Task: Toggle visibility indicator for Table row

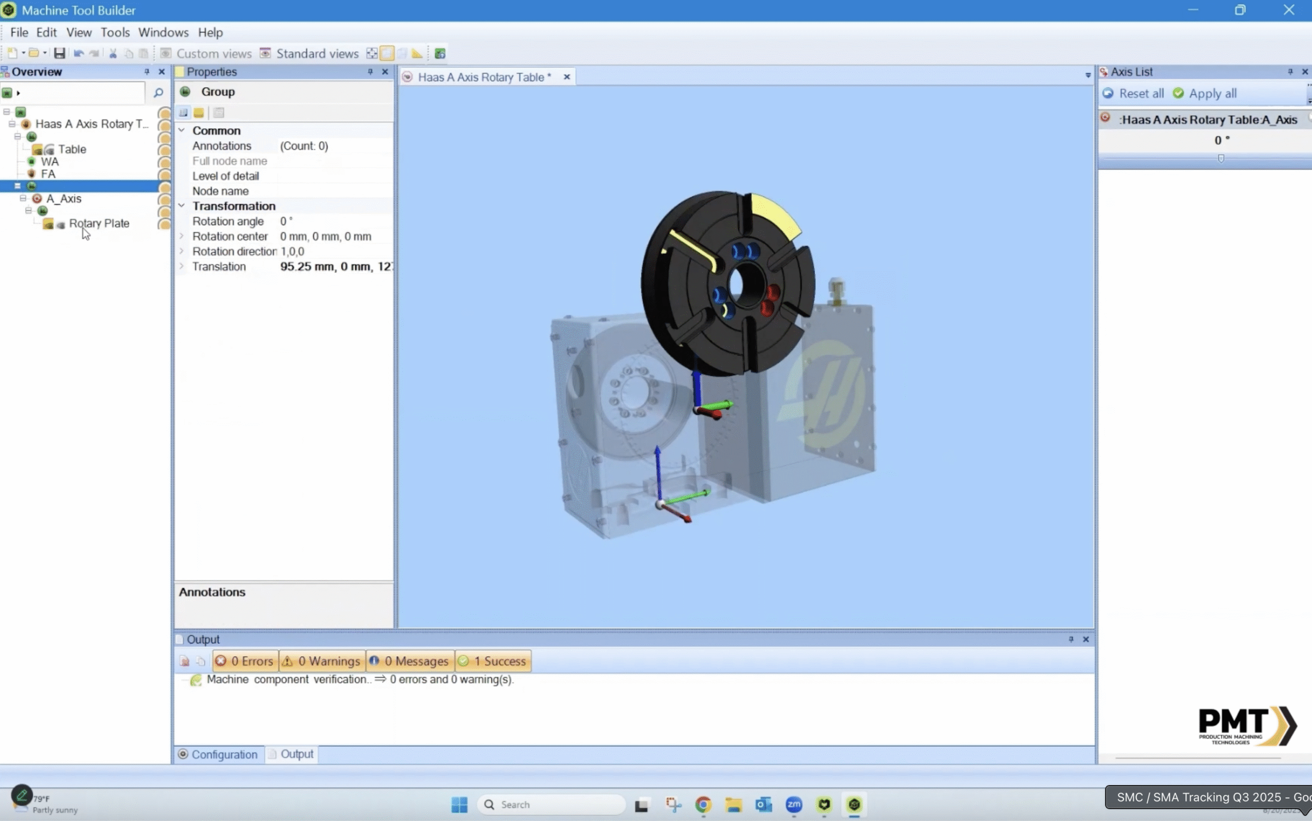Action: tap(164, 150)
